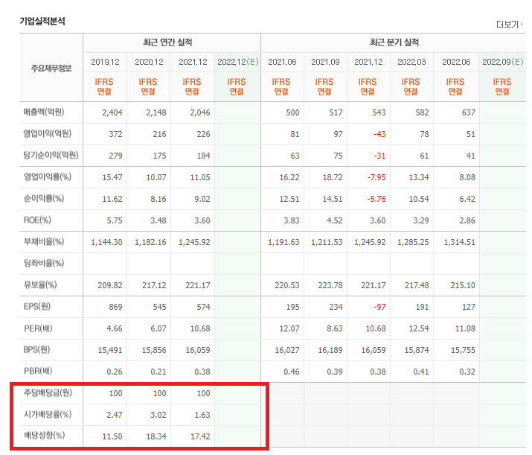Click the 2021.06 quarterly column header
The image size is (532, 455).
(282, 62)
